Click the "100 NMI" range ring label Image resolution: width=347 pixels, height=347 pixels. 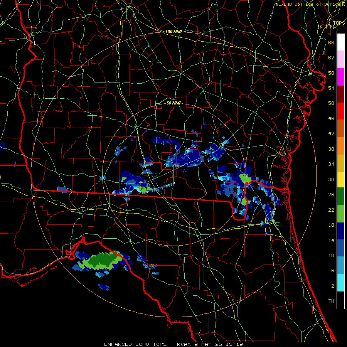point(173,32)
